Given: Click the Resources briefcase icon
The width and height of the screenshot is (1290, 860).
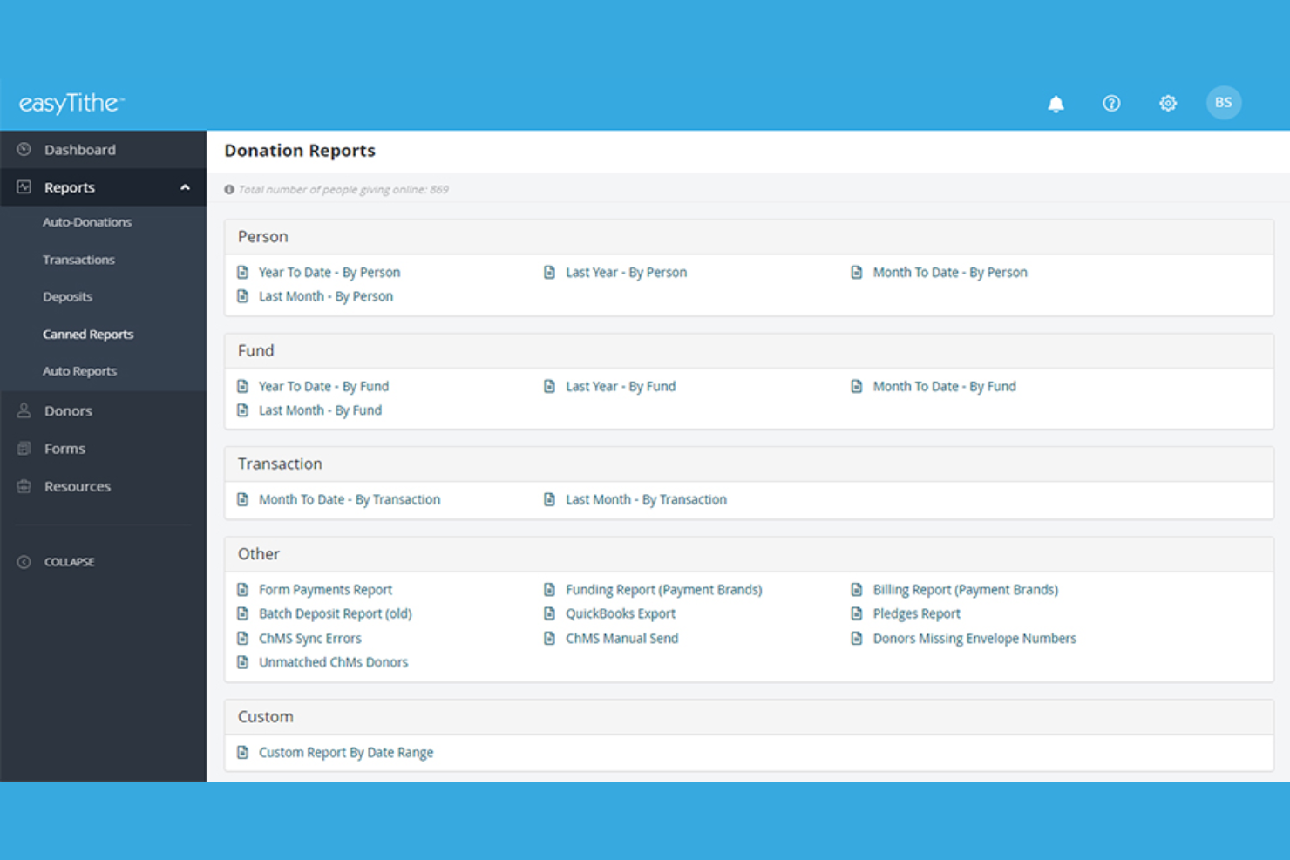Looking at the screenshot, I should pyautogui.click(x=24, y=486).
